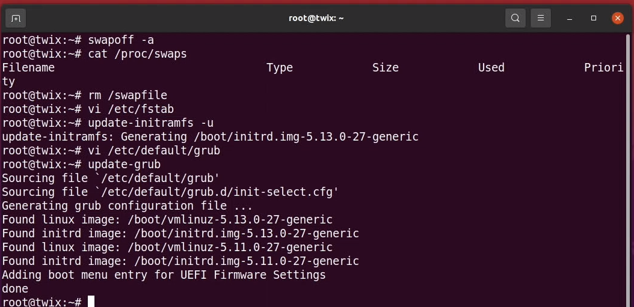Viewport: 634px width, 307px height.
Task: Click the rm /swapfile command
Action: coord(128,96)
